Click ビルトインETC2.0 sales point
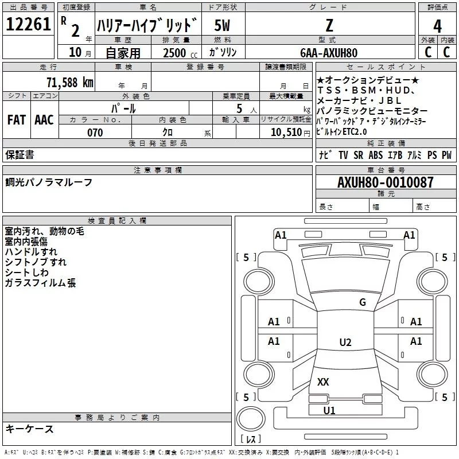 (x=341, y=132)
